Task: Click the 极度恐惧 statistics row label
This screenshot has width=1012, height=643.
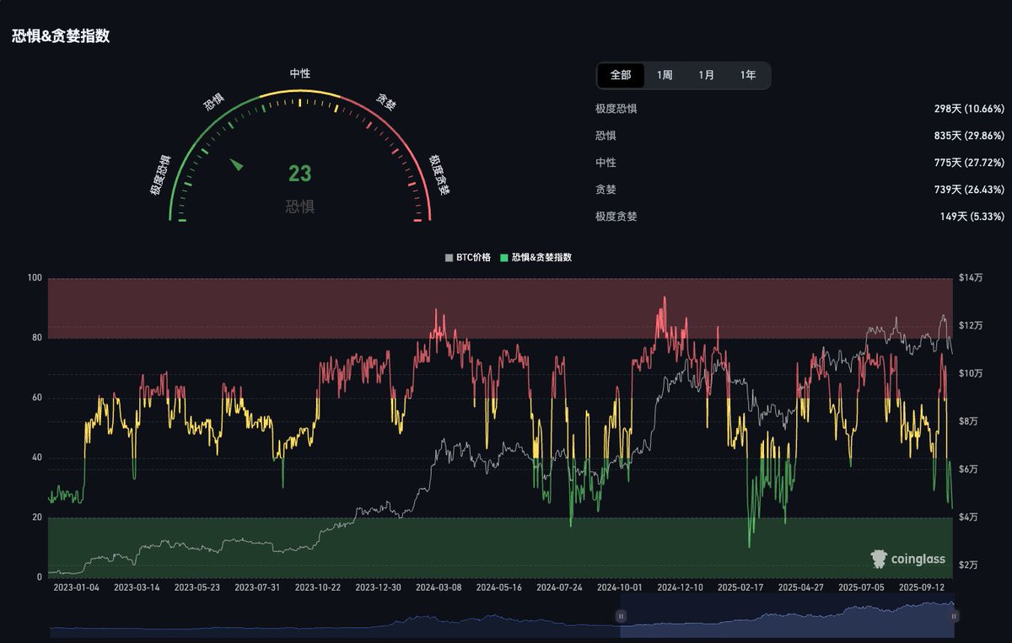Action: (x=616, y=109)
